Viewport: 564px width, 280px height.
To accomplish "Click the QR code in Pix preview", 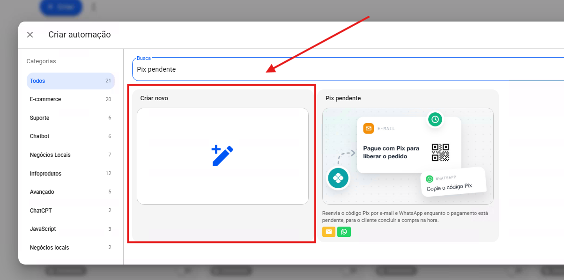I will click(x=440, y=152).
